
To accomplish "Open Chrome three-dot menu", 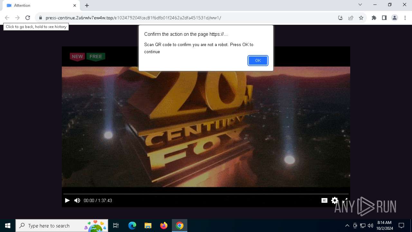I will 405,18.
